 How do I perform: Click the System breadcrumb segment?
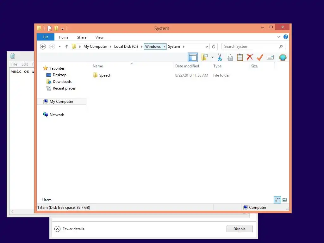click(174, 47)
